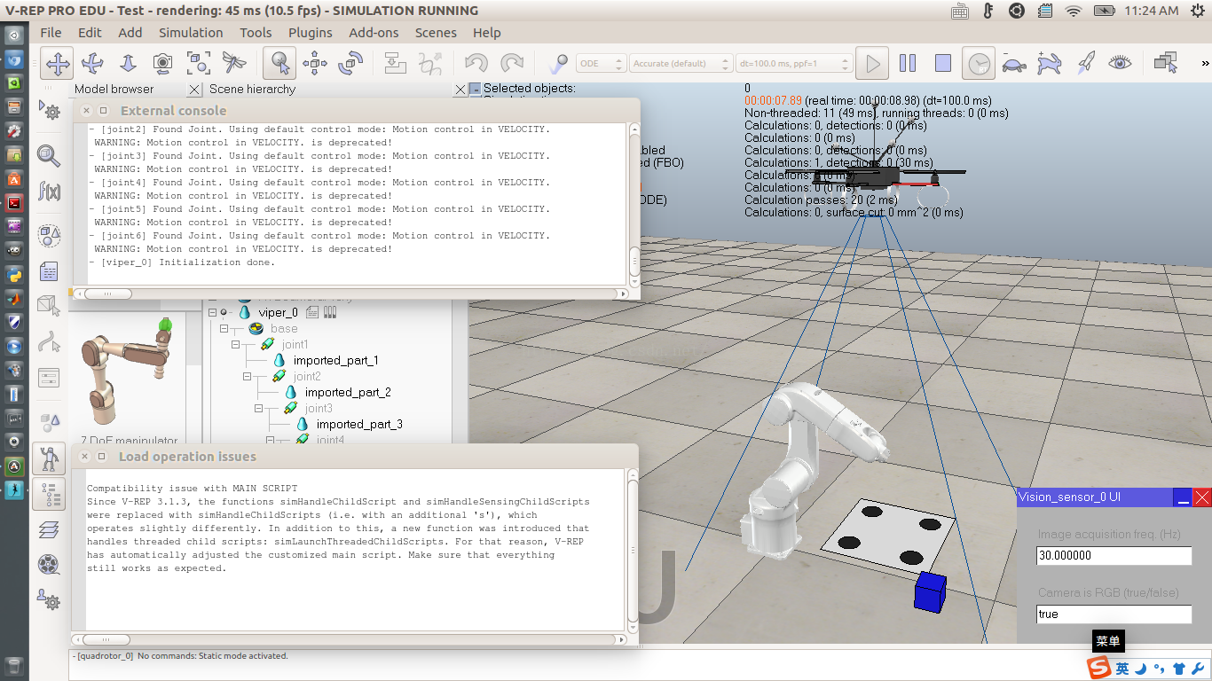Click the Image acquisition freq. input field
This screenshot has height=681, width=1212.
coord(1114,556)
